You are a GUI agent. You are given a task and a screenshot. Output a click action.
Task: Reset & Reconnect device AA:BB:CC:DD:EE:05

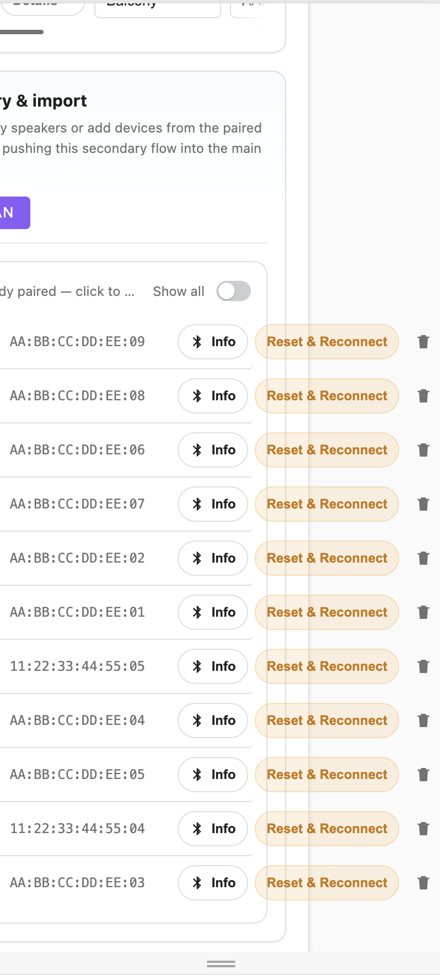[x=326, y=775]
